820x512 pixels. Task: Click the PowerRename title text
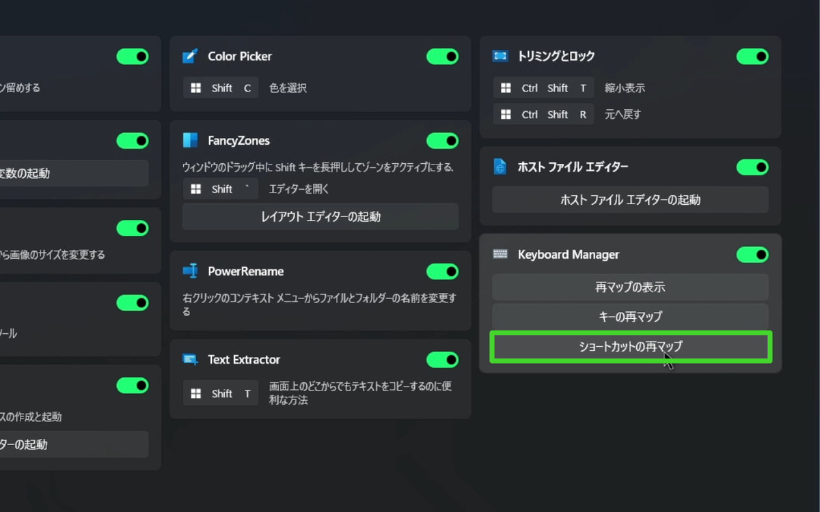[x=246, y=272]
